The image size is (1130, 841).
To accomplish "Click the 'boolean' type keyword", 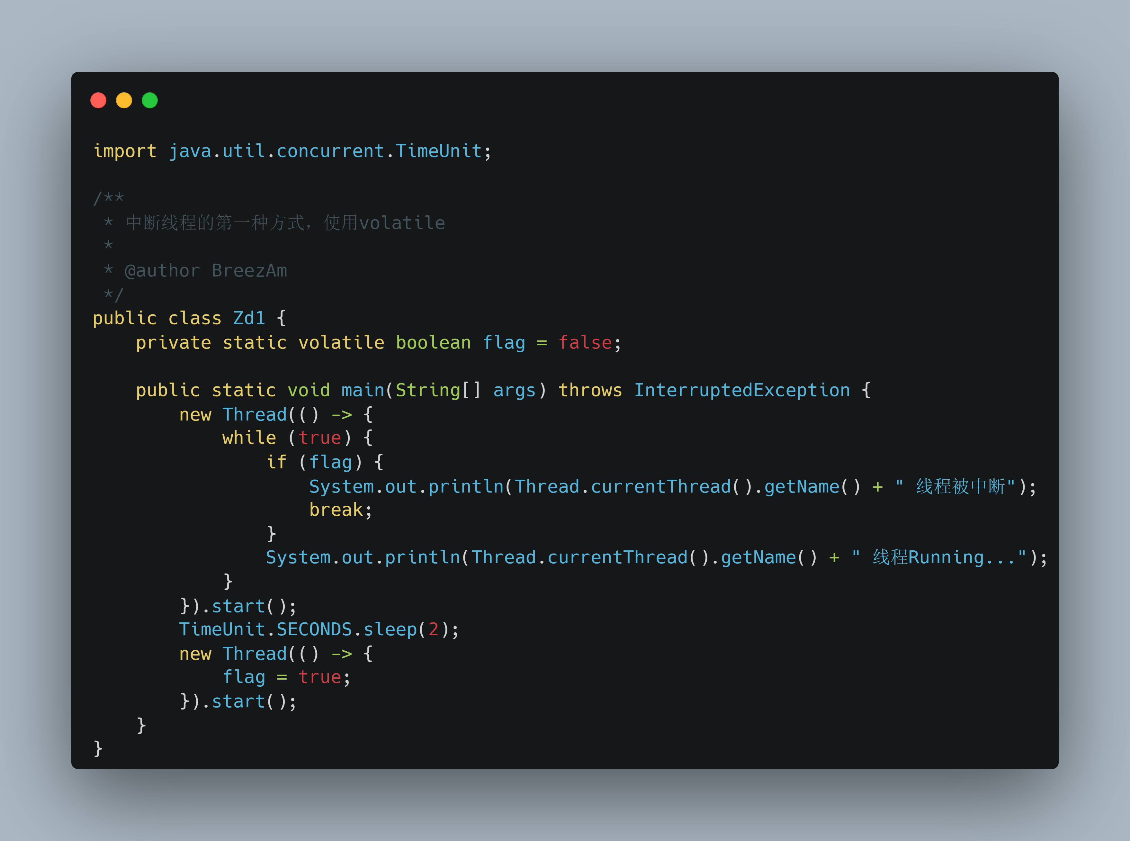I will tap(434, 343).
